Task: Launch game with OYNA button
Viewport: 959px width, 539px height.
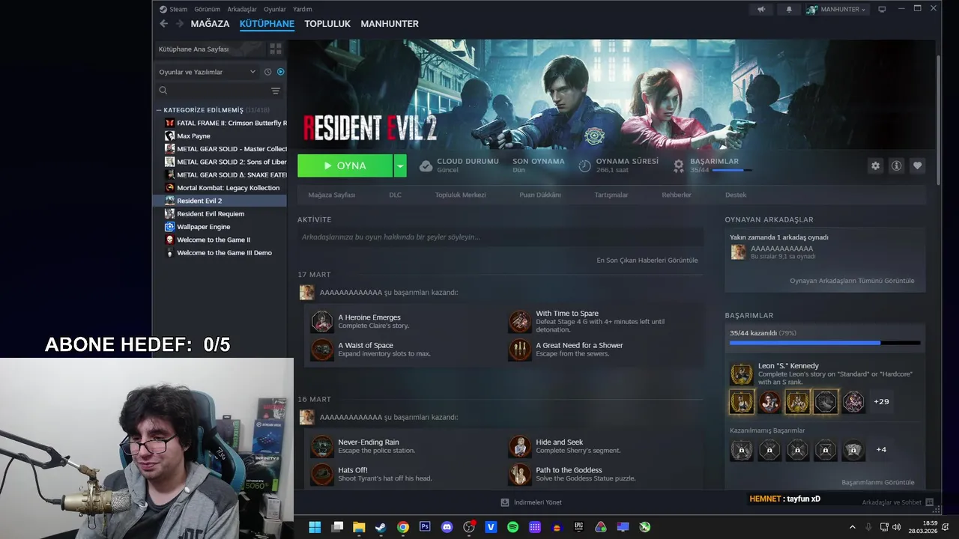Action: coord(345,166)
